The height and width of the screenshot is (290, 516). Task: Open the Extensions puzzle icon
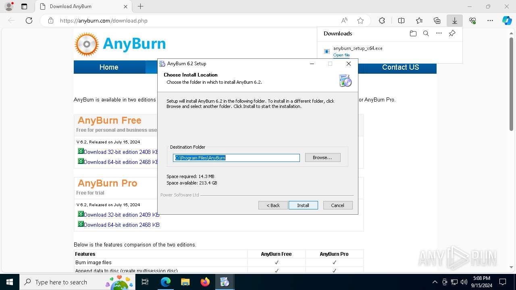pyautogui.click(x=382, y=21)
